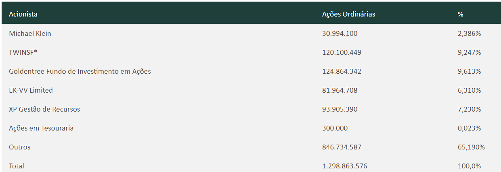Image resolution: width=501 pixels, height=172 pixels.
Task: Select the 100,0% total percentage
Action: pyautogui.click(x=469, y=166)
